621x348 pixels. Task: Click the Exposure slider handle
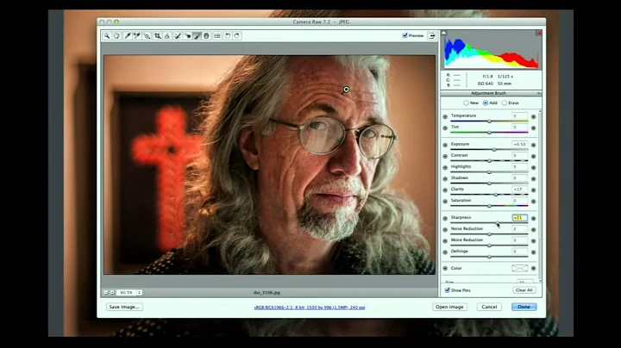[494, 150]
